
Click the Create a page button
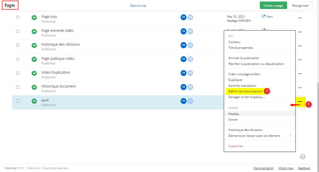pos(273,6)
